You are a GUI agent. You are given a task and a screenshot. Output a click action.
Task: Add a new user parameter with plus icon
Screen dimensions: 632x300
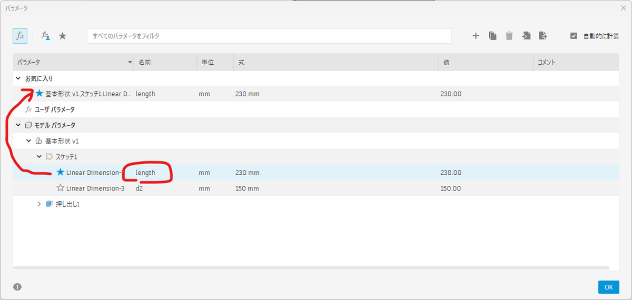476,36
